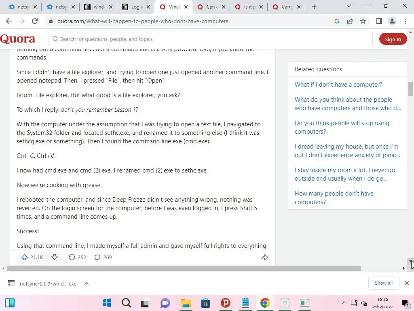Reload the Quora page
This screenshot has width=414, height=311.
click(x=35, y=21)
